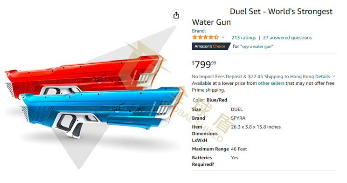Expand the star rating dropdown chevron
347x183 pixels.
tap(223, 37)
